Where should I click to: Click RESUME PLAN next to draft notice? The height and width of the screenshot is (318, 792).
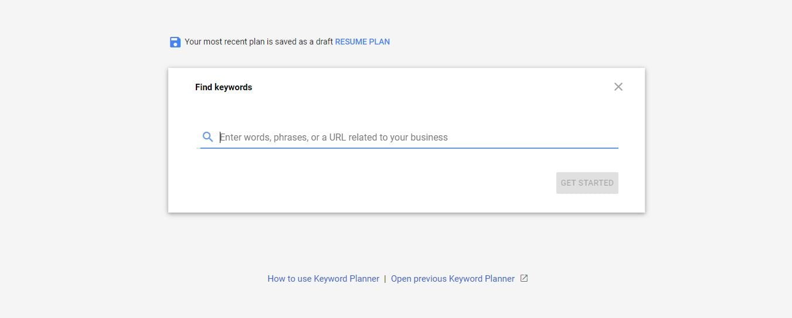click(x=362, y=42)
